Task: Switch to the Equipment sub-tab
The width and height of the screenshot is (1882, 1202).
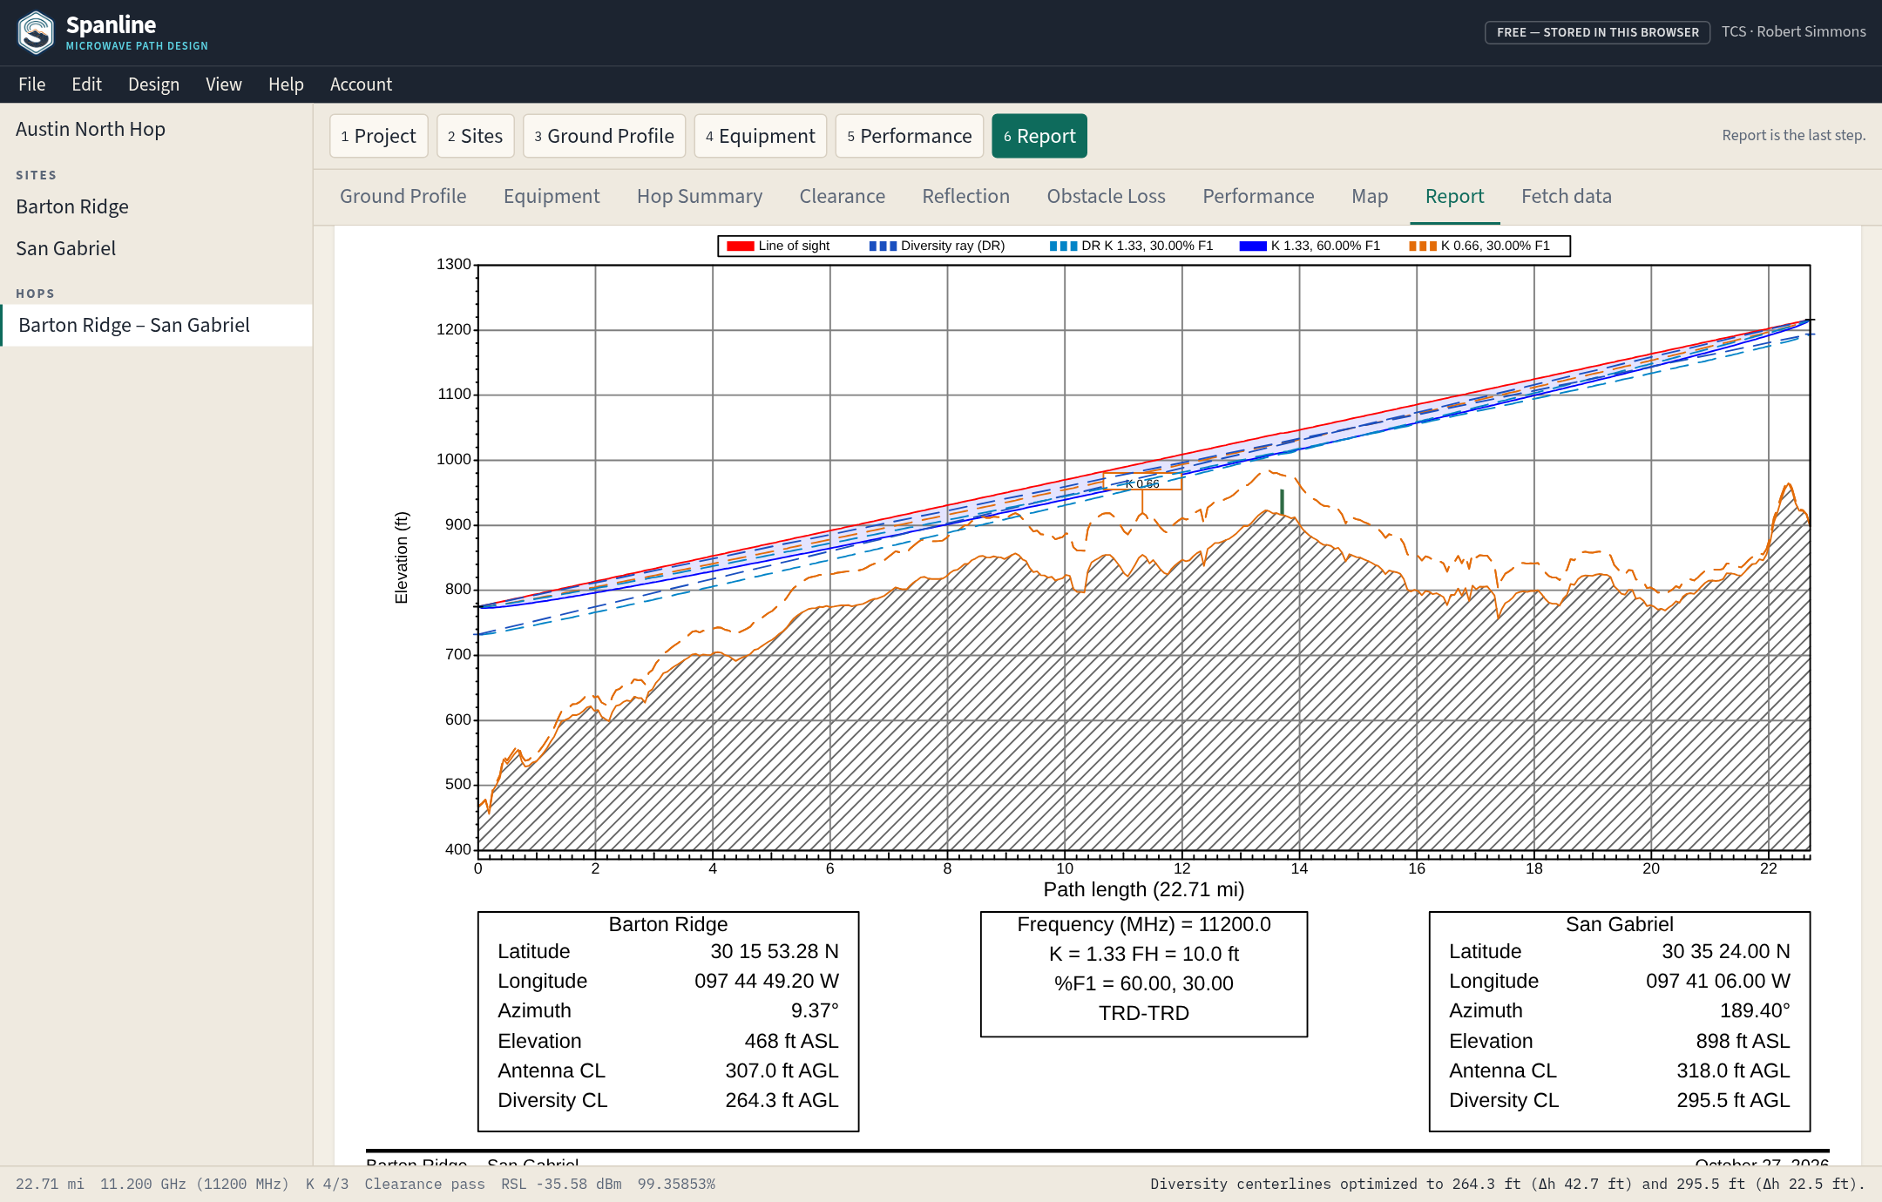Action: (x=552, y=197)
